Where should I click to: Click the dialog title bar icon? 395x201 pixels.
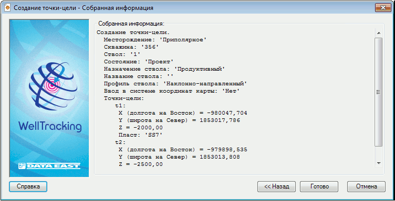pyautogui.click(x=7, y=8)
